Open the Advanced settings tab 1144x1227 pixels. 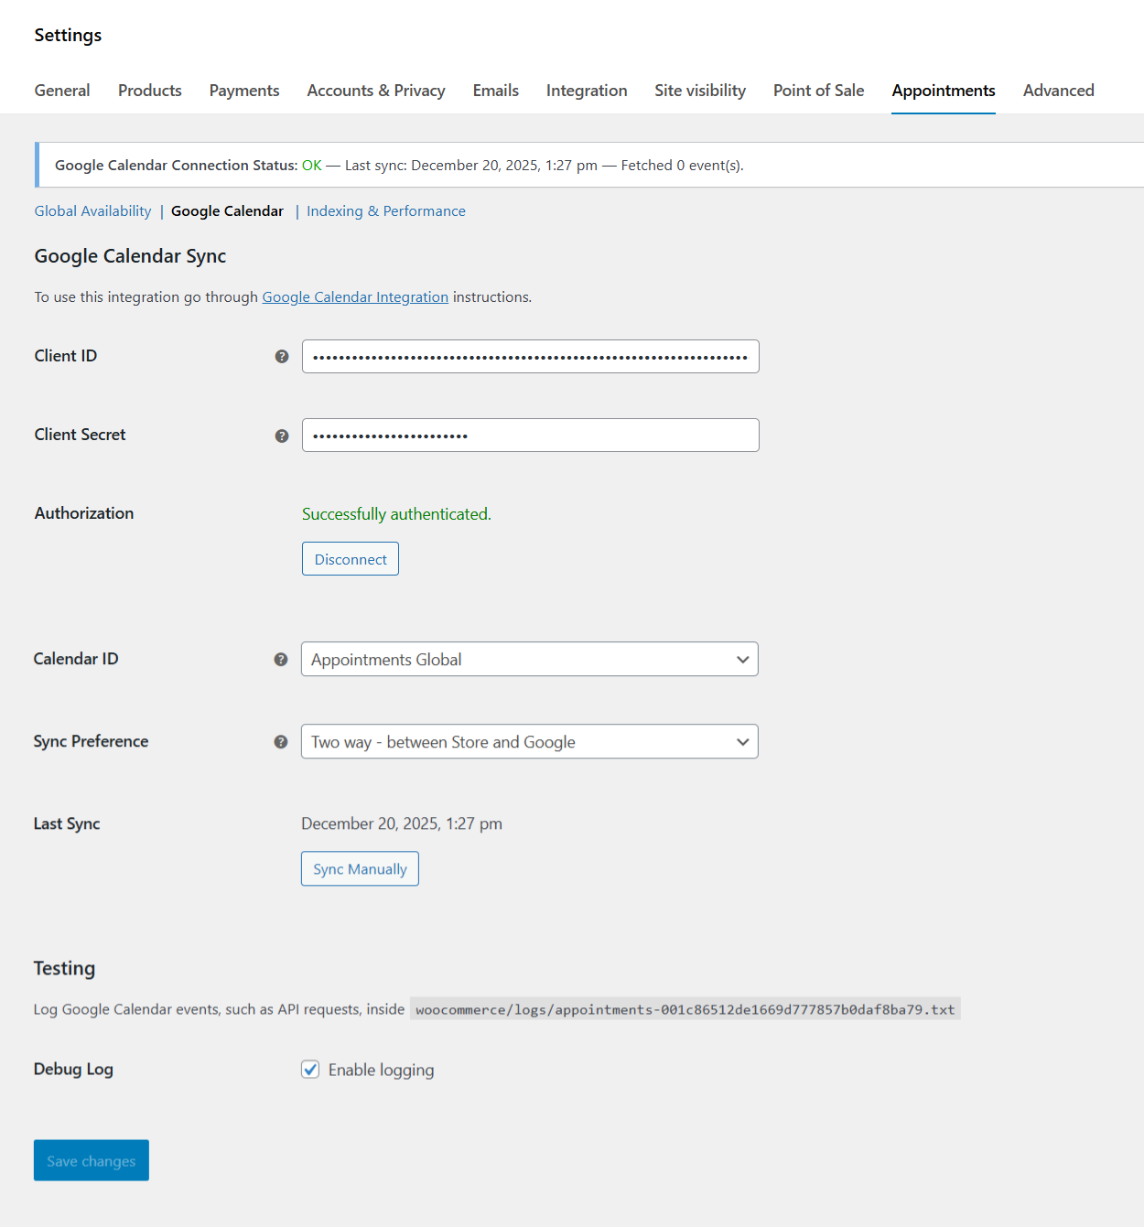click(1058, 91)
